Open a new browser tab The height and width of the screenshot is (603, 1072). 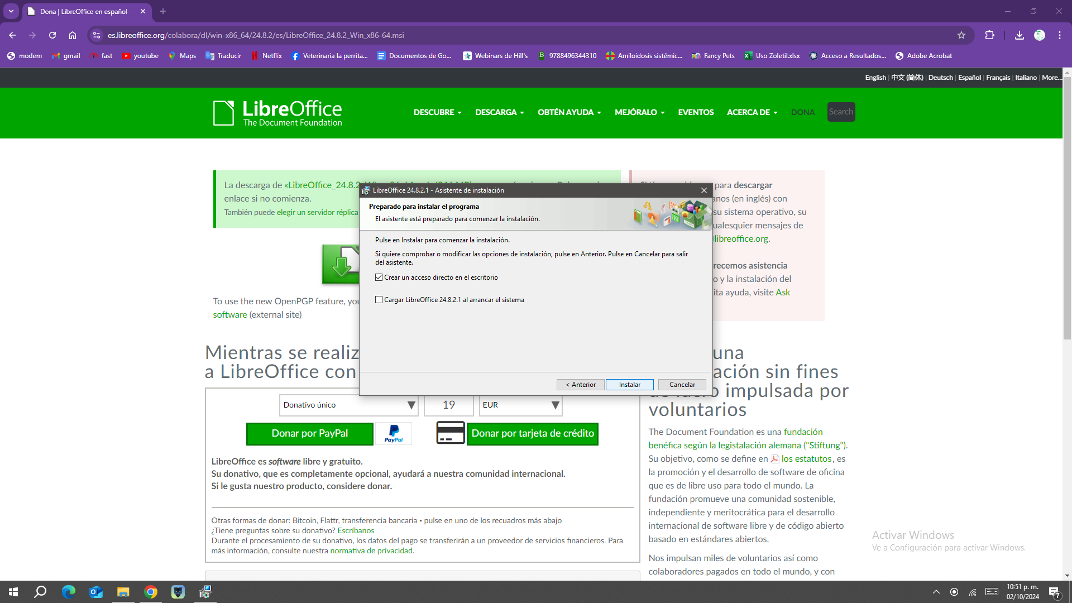pos(163,11)
